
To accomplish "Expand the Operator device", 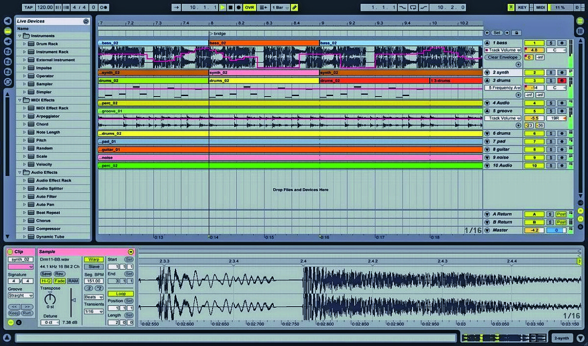I will point(25,76).
